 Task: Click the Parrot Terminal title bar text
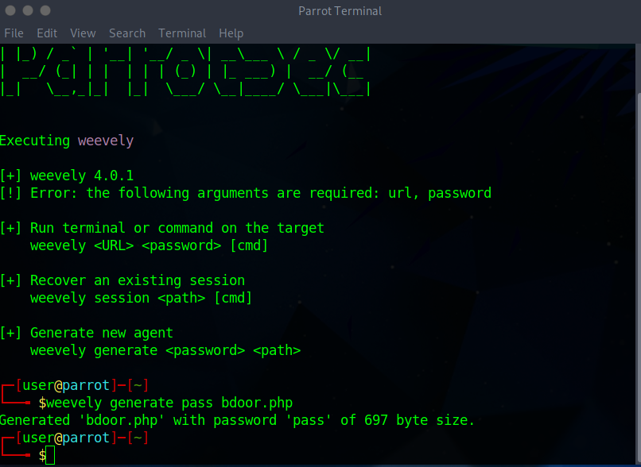click(x=340, y=10)
